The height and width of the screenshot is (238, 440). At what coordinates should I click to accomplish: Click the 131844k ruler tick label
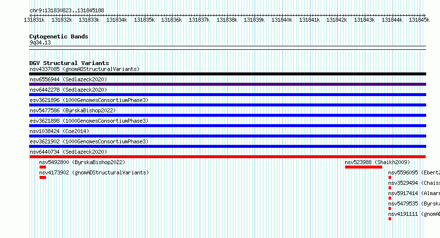[x=392, y=20]
